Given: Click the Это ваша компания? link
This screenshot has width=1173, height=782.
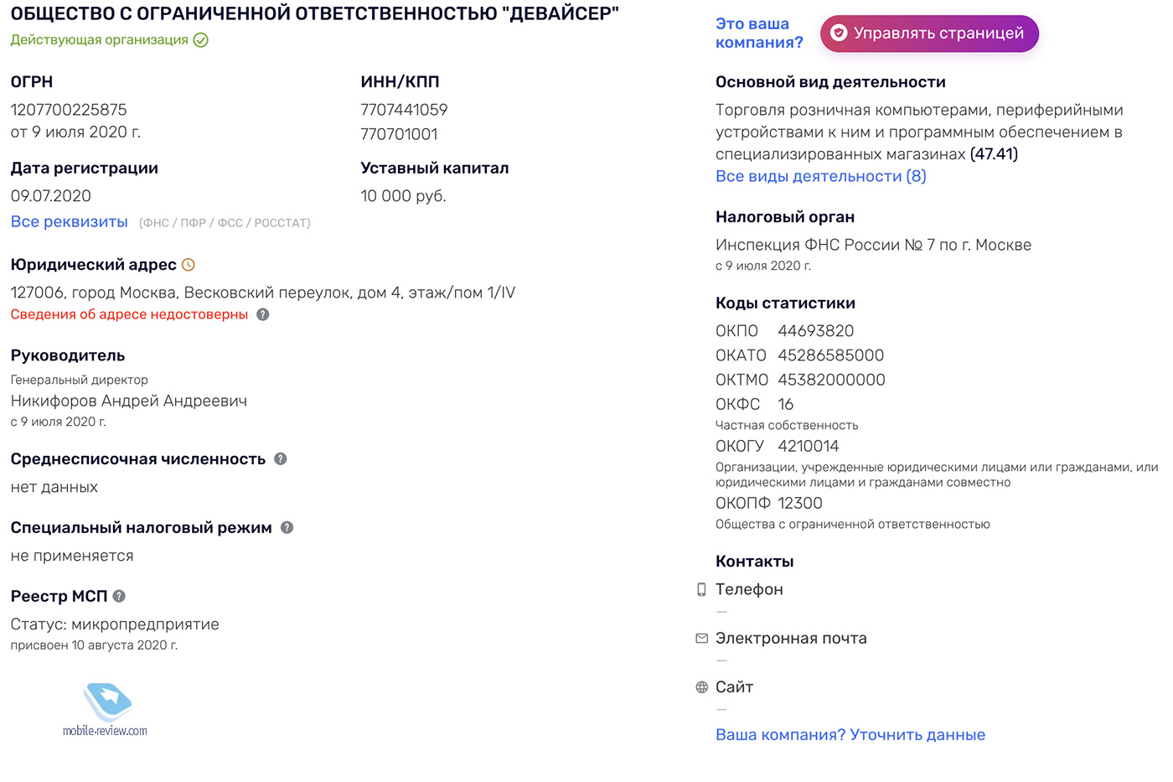Looking at the screenshot, I should 759,34.
